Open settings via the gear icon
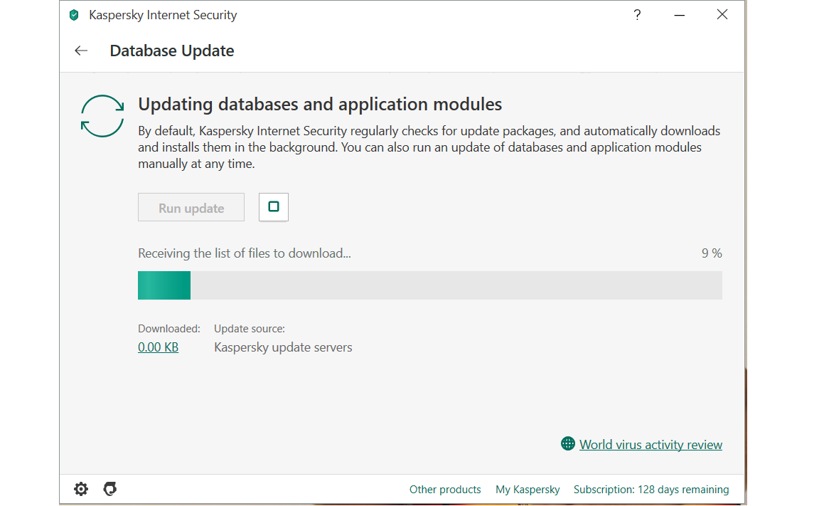 click(x=81, y=489)
